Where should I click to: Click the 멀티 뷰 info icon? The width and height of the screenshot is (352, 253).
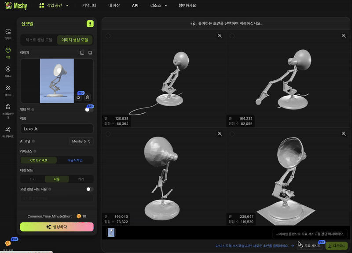tap(33, 109)
